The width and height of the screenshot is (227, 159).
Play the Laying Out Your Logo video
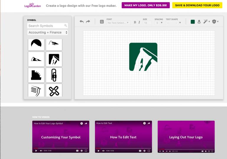163,151
